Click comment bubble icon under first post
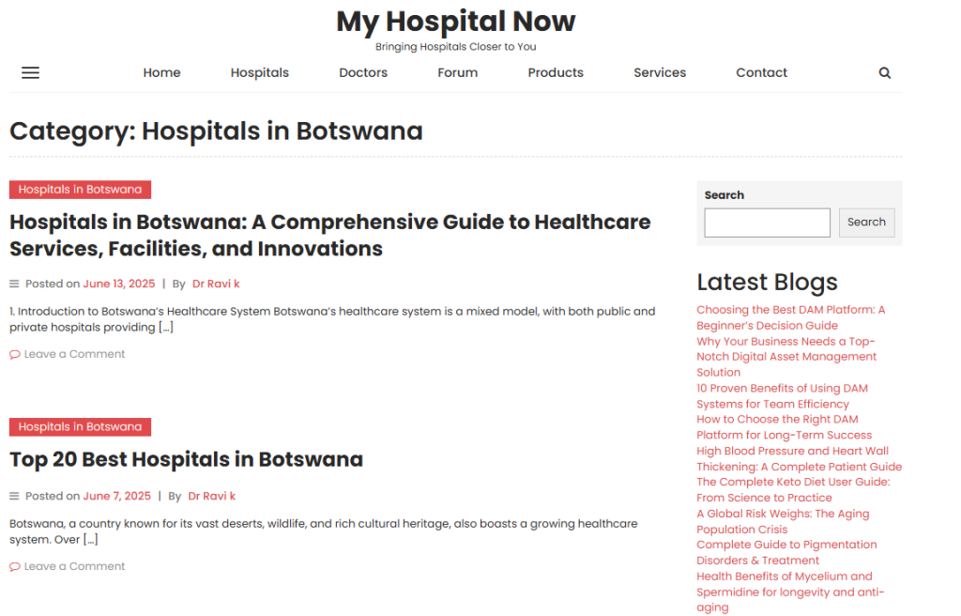The image size is (961, 616). (x=15, y=355)
